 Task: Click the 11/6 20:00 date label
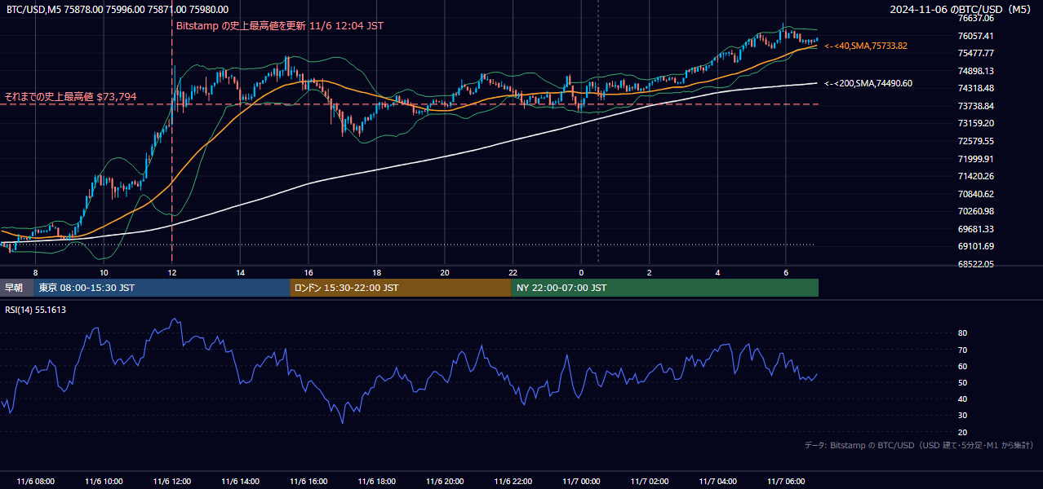[445, 482]
